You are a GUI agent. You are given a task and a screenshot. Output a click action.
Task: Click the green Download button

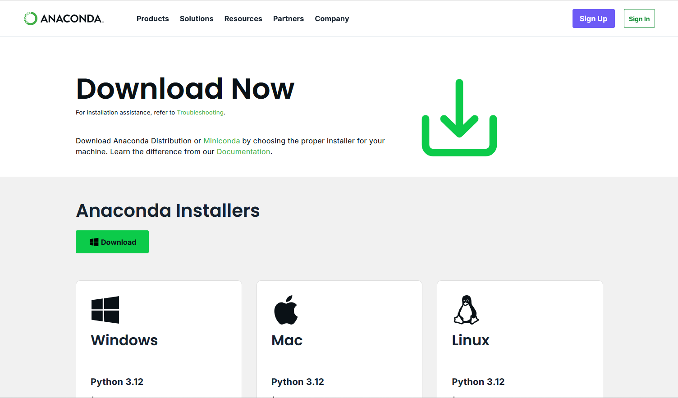[112, 242]
